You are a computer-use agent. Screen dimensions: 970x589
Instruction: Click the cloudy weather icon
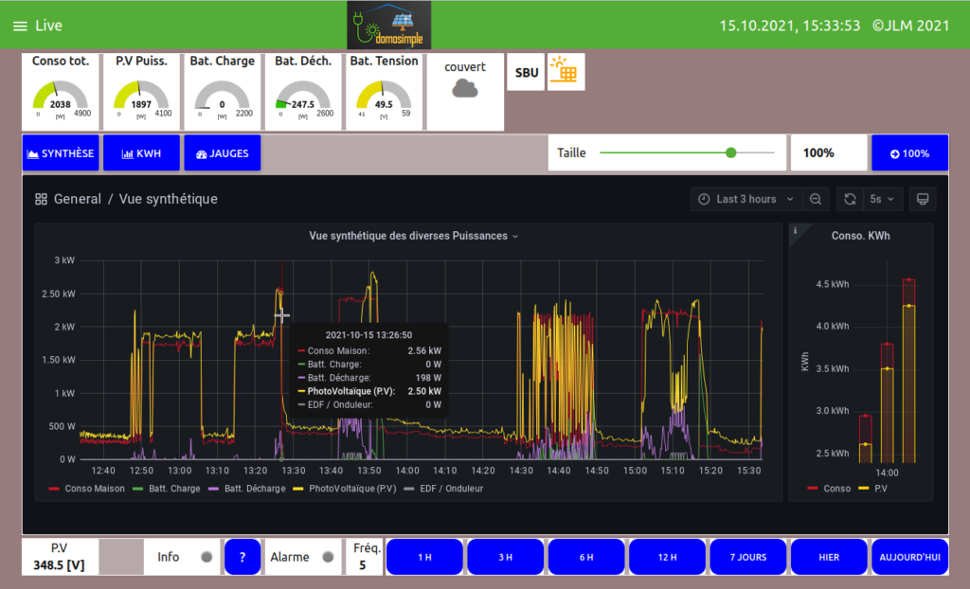464,88
